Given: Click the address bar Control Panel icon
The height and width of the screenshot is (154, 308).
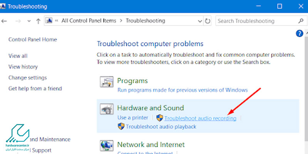Looking at the screenshot, I should click(49, 21).
